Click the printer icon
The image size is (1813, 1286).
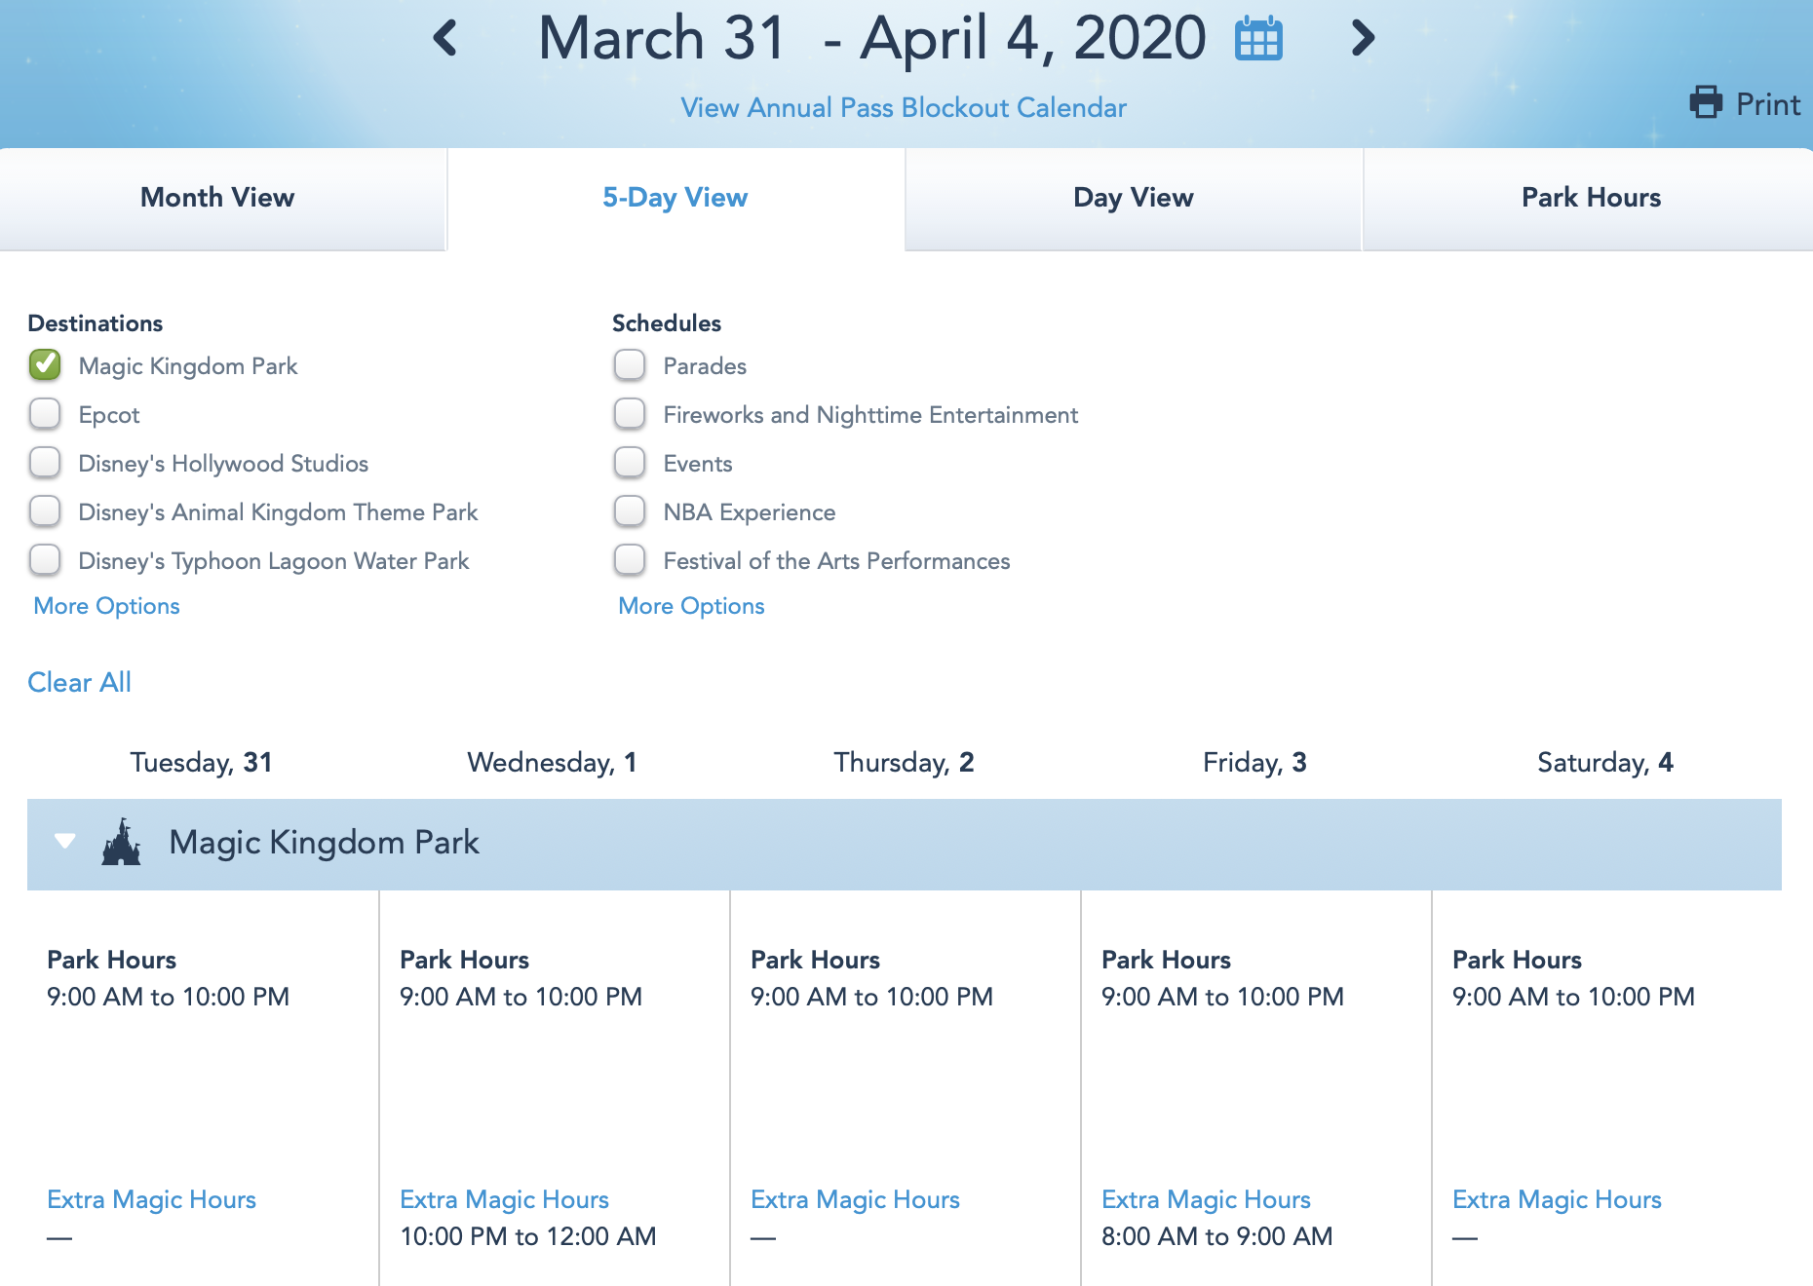1706,102
